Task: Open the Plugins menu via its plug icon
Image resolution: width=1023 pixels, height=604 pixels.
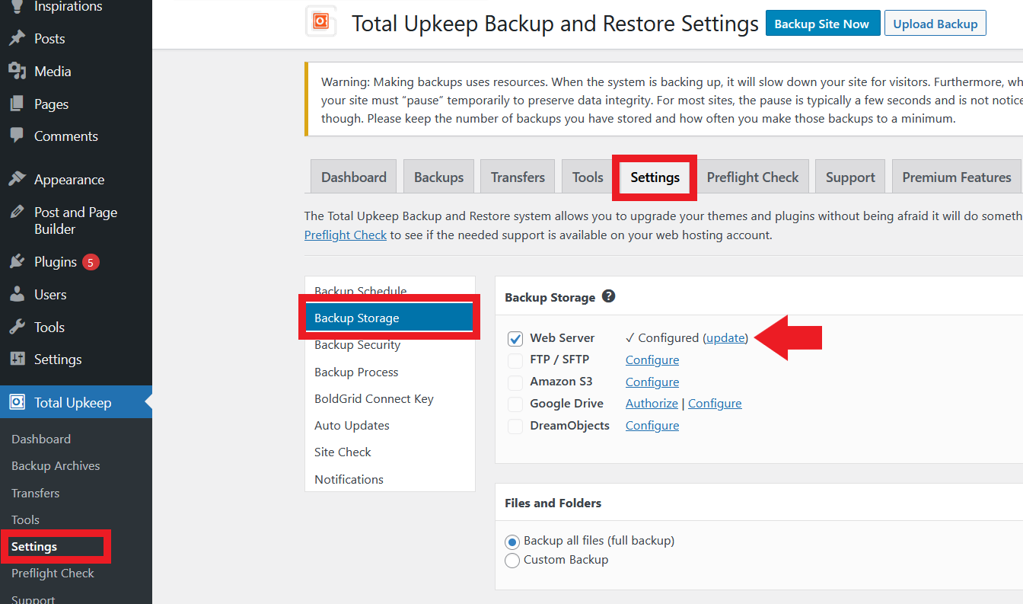Action: coord(18,261)
